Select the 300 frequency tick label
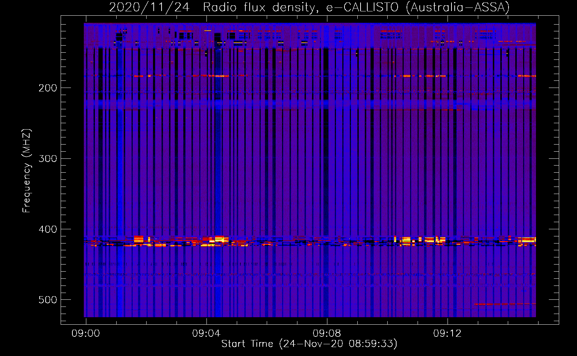577x356 pixels. coord(48,158)
